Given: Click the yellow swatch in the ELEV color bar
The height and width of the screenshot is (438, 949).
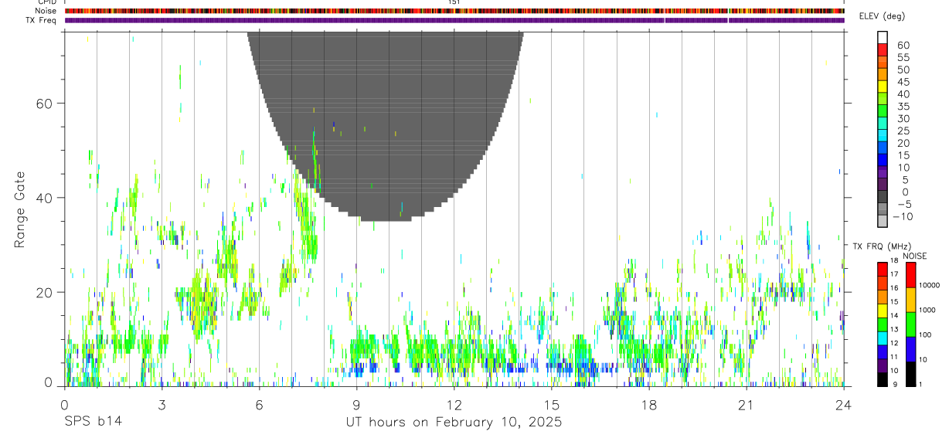Looking at the screenshot, I should click(883, 86).
